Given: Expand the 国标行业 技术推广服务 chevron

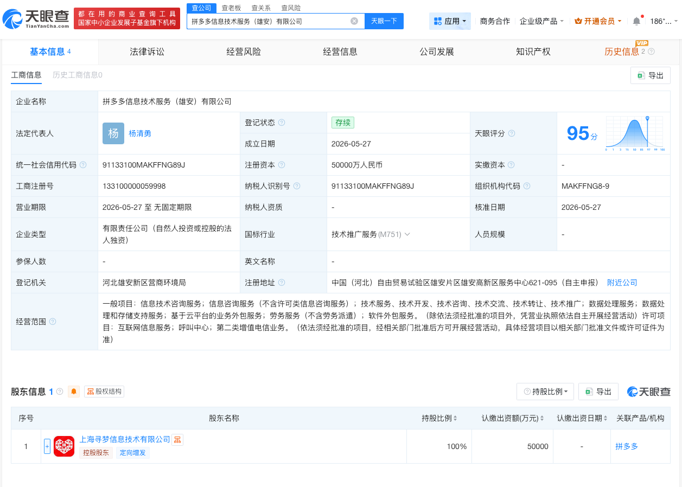Looking at the screenshot, I should (x=407, y=234).
